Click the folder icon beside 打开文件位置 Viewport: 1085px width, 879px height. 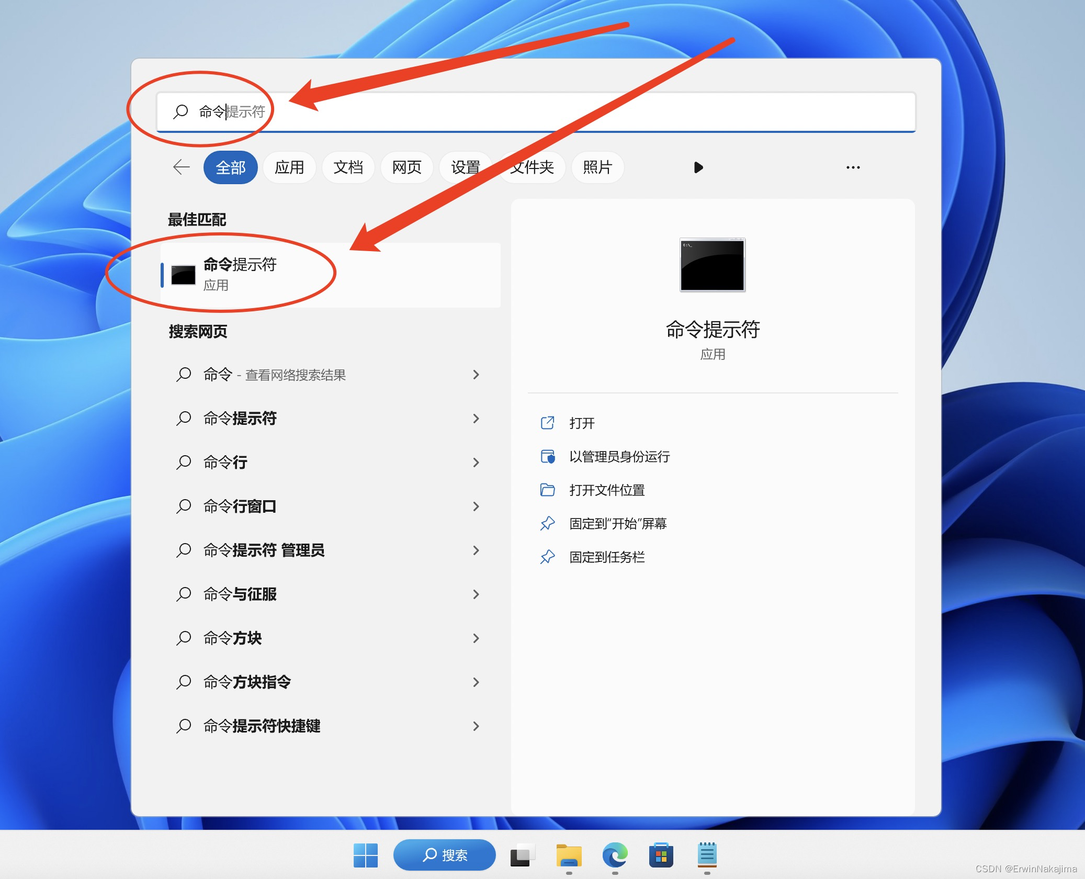pyautogui.click(x=548, y=490)
